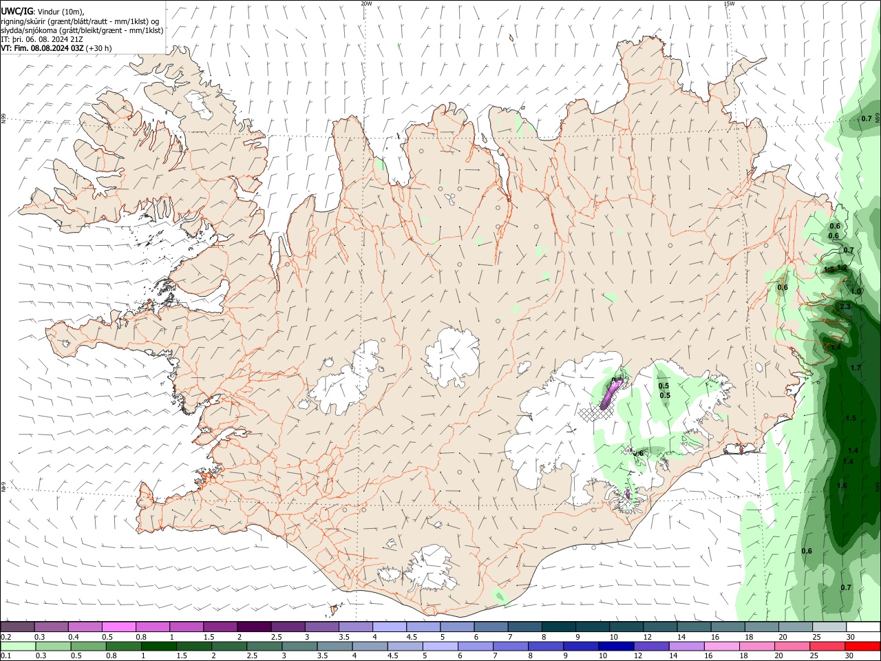
Task: Click the '2.5' label in the upper legend row
Action: pos(276,637)
